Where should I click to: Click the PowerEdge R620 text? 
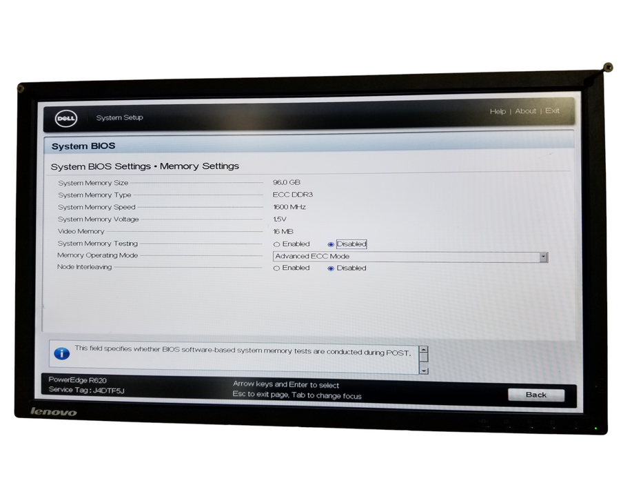point(77,380)
